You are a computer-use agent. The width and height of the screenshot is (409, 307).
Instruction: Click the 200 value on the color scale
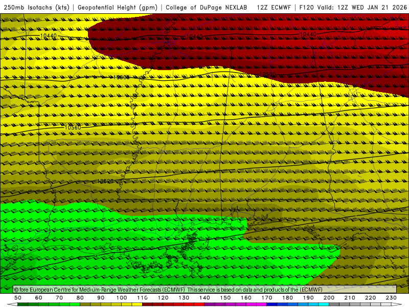(x=329, y=298)
